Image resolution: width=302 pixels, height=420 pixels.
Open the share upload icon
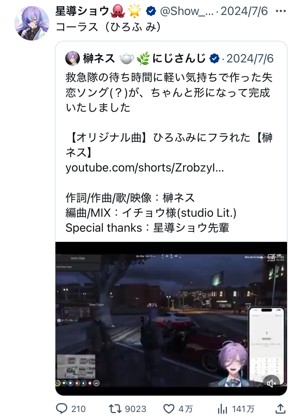click(x=280, y=409)
